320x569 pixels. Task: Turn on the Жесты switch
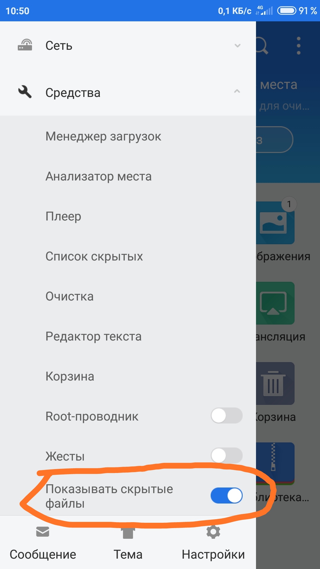(227, 455)
